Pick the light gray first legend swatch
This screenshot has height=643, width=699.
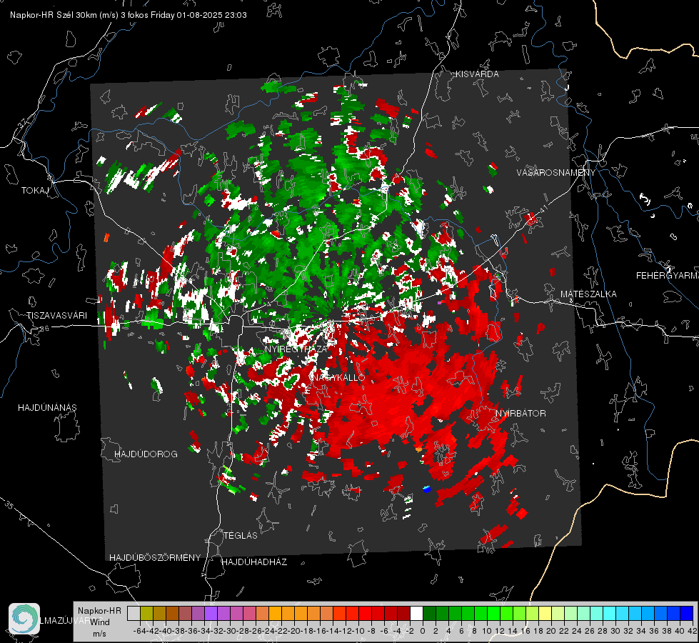pyautogui.click(x=134, y=613)
